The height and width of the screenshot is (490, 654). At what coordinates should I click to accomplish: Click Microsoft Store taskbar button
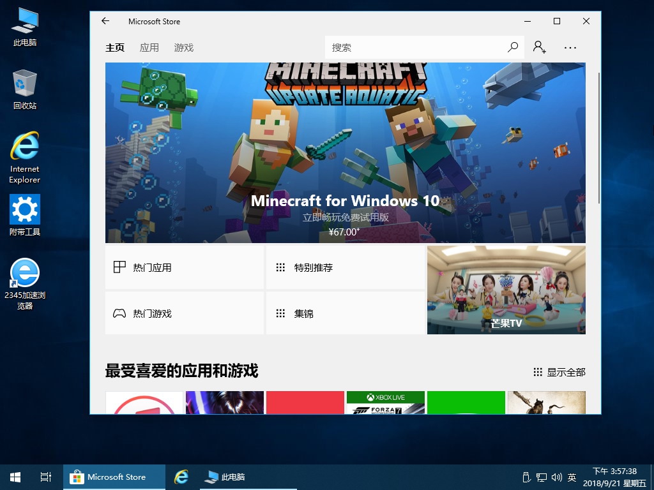pos(114,477)
